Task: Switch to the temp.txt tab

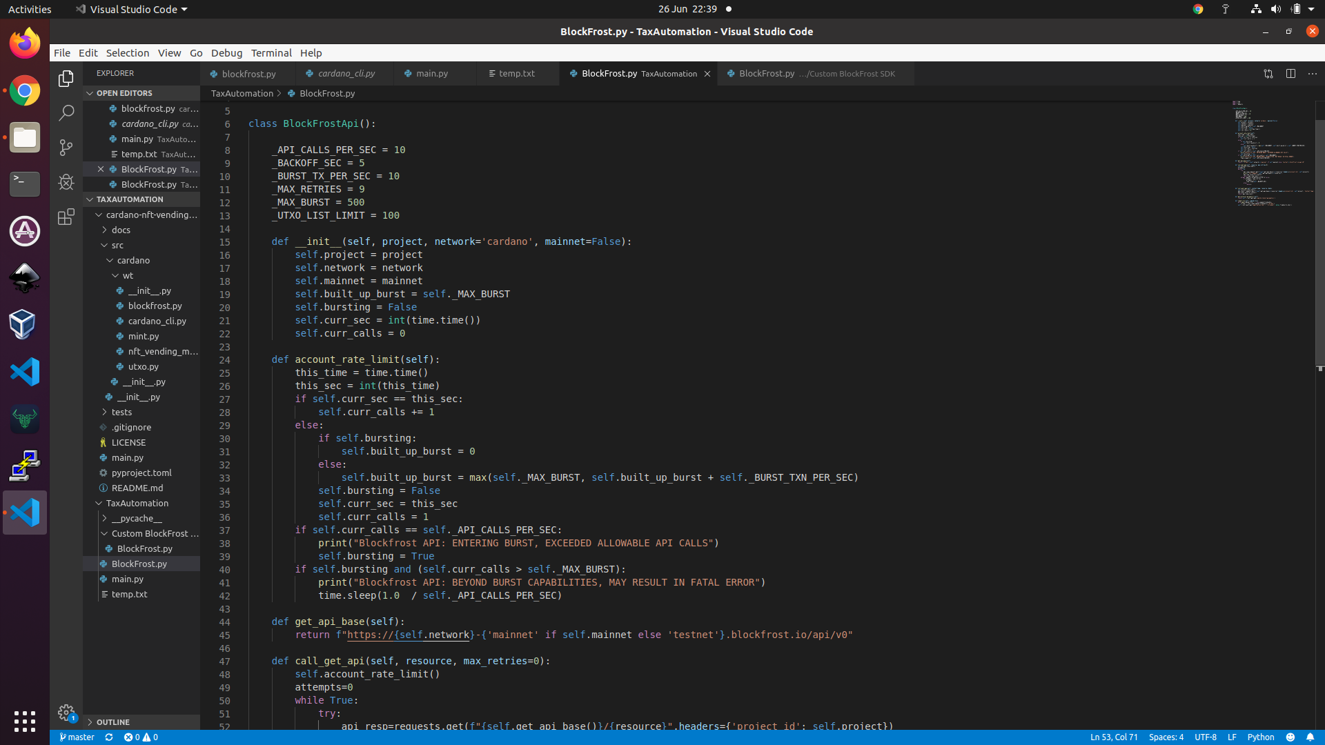Action: (x=518, y=74)
